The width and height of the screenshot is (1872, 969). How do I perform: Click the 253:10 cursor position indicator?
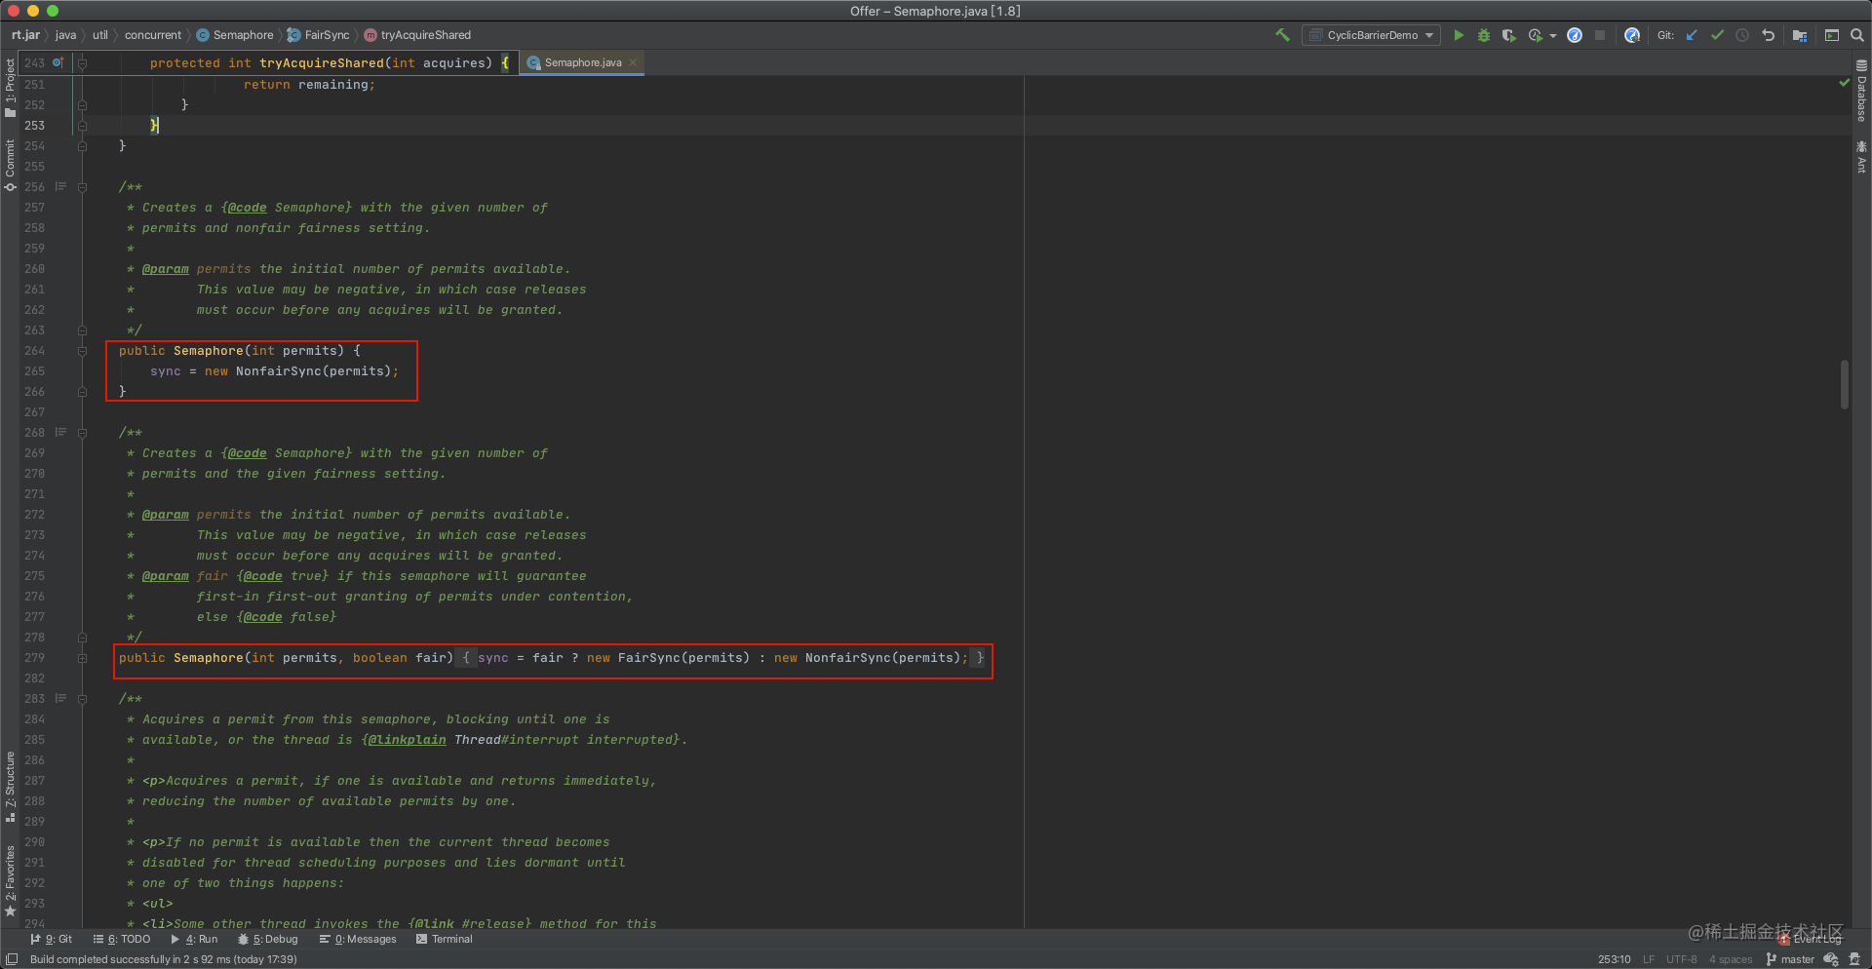(x=1614, y=959)
